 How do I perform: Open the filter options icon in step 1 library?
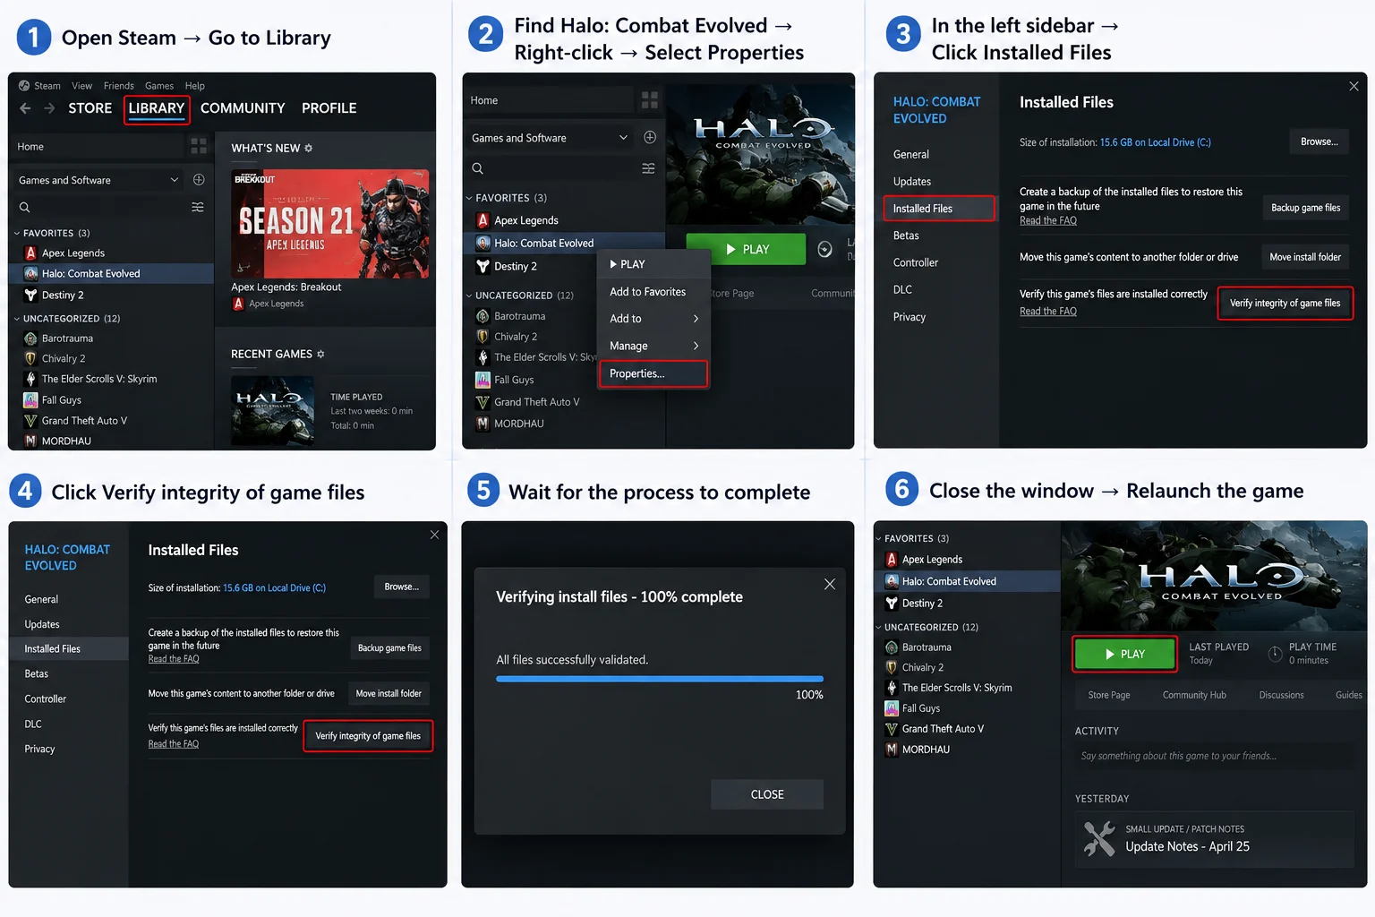(198, 207)
